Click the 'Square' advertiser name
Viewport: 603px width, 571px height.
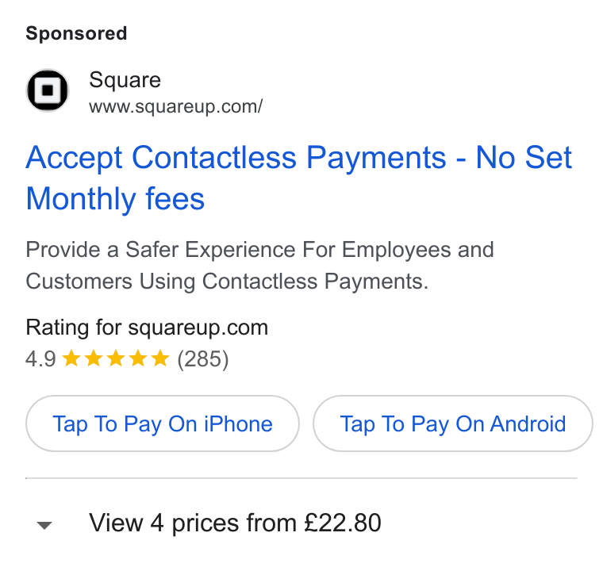coord(125,80)
